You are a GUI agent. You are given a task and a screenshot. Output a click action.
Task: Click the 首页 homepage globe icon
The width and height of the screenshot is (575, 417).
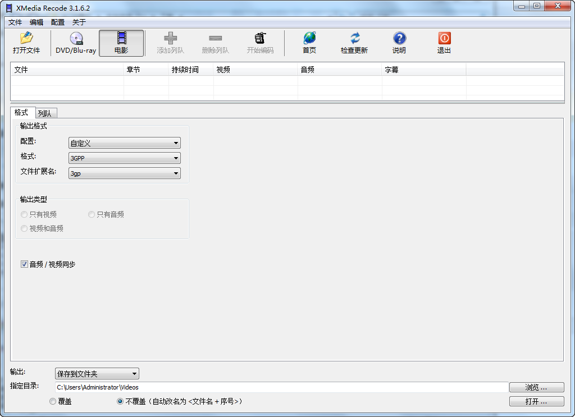tap(309, 38)
